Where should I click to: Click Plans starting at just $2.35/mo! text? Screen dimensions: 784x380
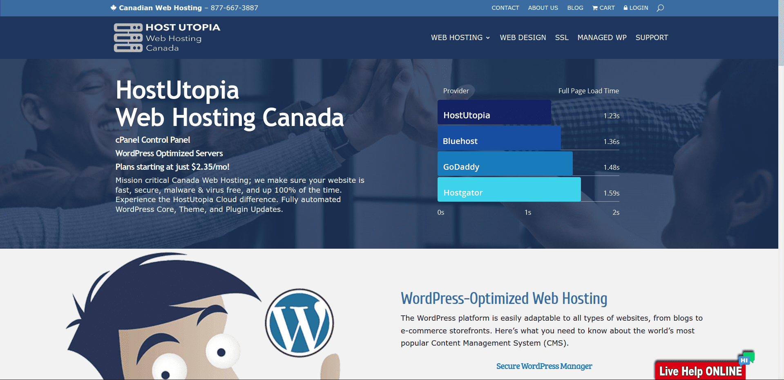[x=172, y=167]
